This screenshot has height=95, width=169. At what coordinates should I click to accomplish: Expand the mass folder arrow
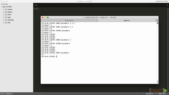pos(3,15)
